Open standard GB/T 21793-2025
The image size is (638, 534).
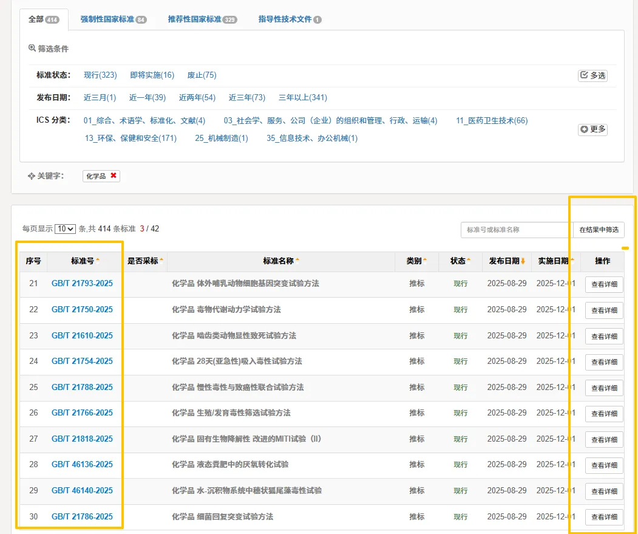(x=82, y=284)
